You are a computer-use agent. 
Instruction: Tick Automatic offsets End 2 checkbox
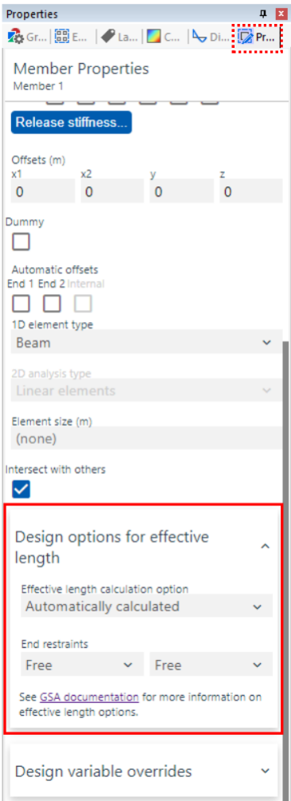(52, 304)
